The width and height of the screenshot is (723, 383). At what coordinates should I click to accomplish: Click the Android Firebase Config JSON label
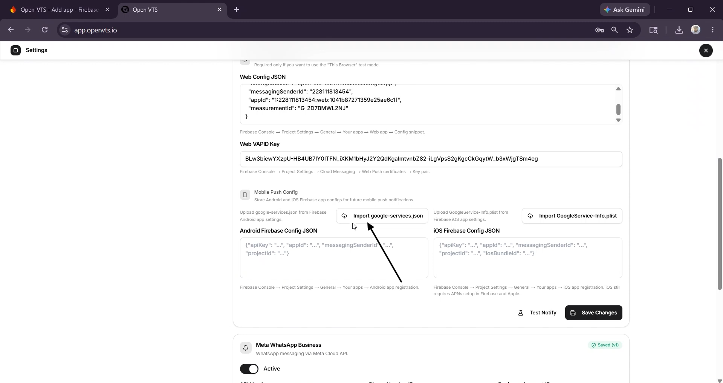coord(278,231)
